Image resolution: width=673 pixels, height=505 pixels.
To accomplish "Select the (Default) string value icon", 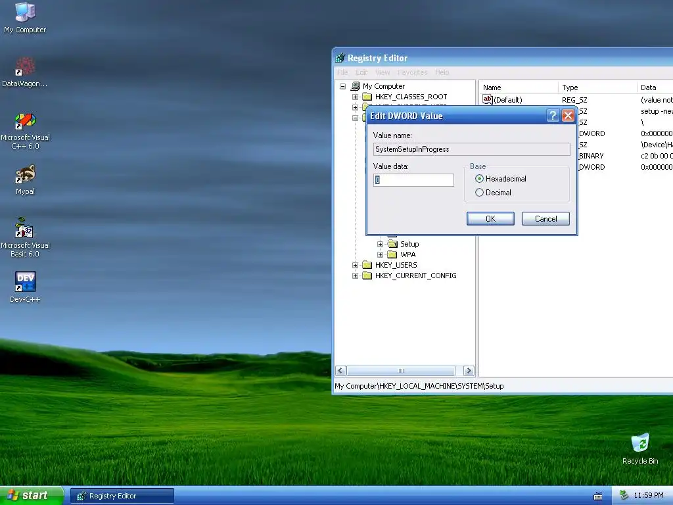I will coord(488,100).
